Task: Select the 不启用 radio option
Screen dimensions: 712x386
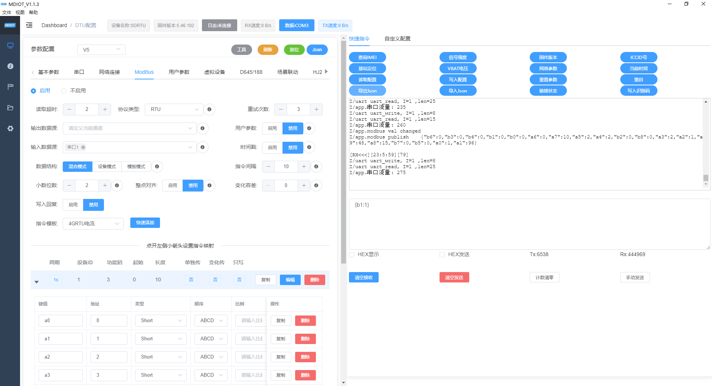Action: click(74, 91)
